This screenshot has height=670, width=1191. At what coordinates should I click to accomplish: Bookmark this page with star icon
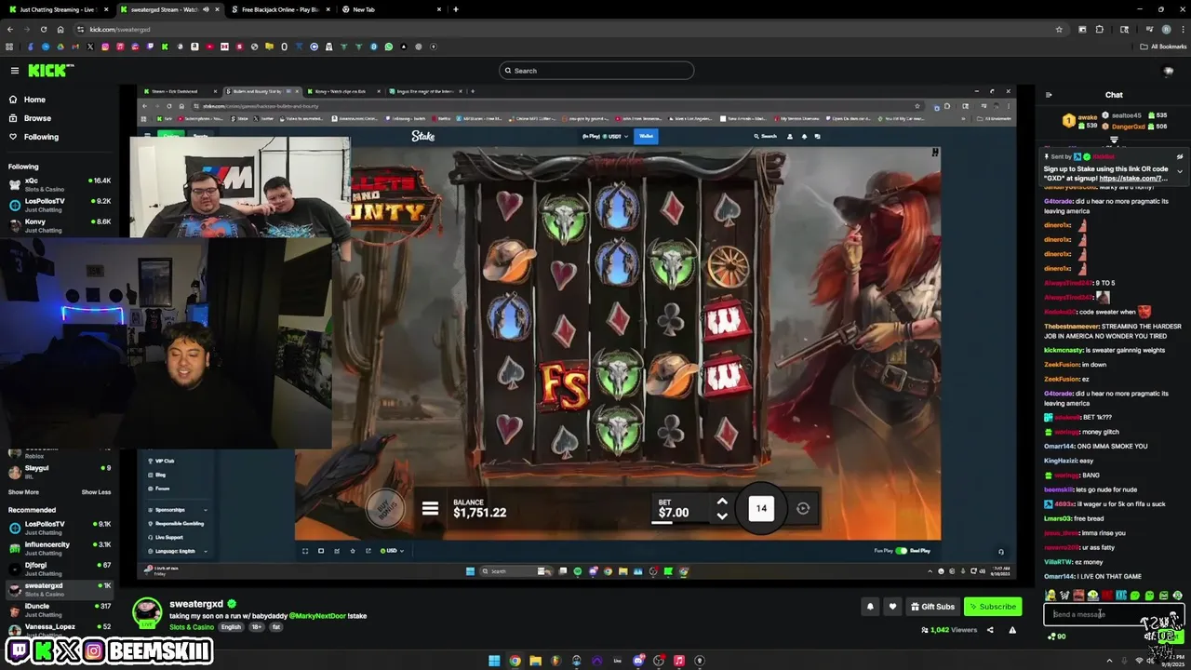tap(1059, 29)
